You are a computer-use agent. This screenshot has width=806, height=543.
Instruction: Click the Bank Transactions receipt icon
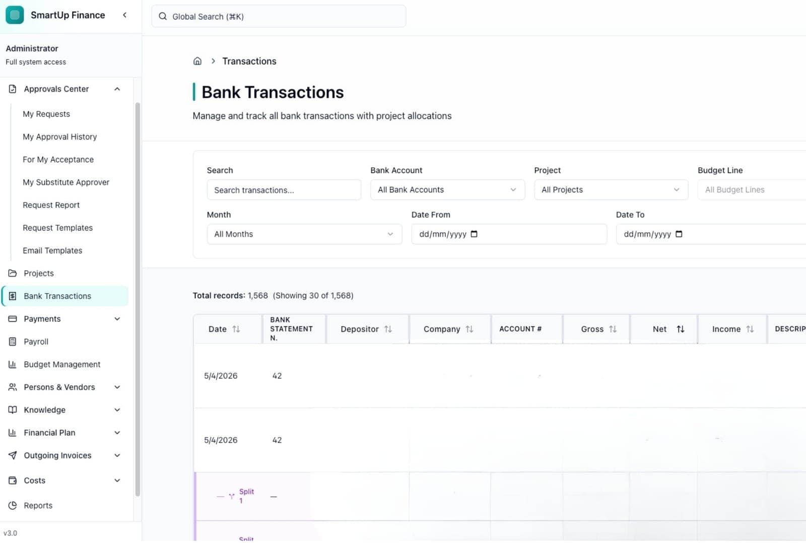(x=13, y=296)
